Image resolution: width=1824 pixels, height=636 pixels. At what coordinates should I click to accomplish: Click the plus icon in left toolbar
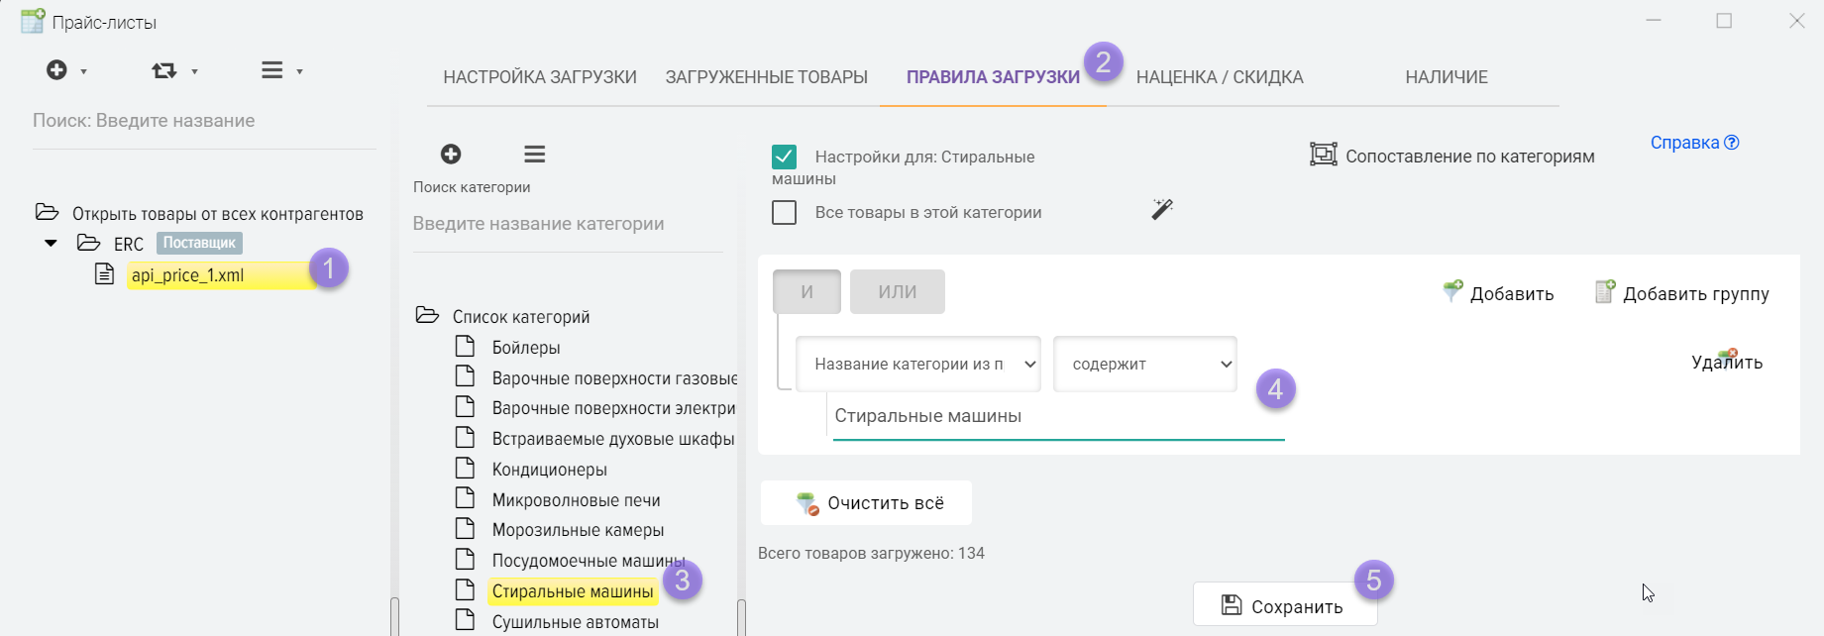point(57,70)
